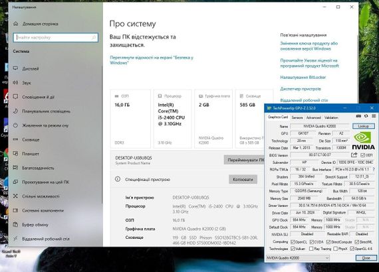Open System components in the sidebar
This screenshot has height=272, width=379.
[39, 210]
